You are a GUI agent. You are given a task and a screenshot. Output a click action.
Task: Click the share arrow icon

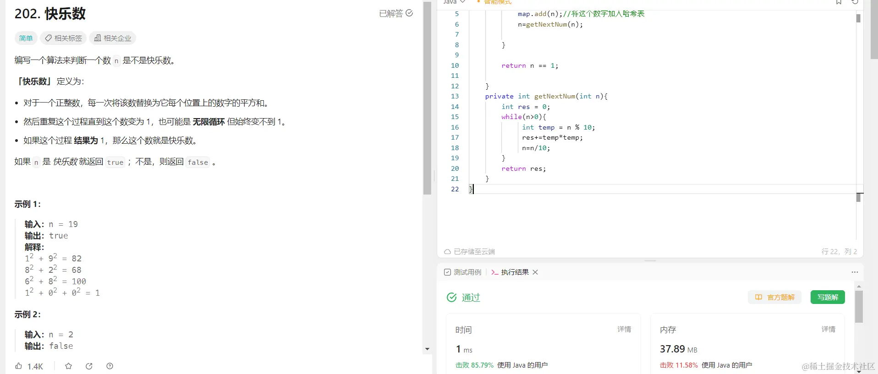(x=89, y=366)
